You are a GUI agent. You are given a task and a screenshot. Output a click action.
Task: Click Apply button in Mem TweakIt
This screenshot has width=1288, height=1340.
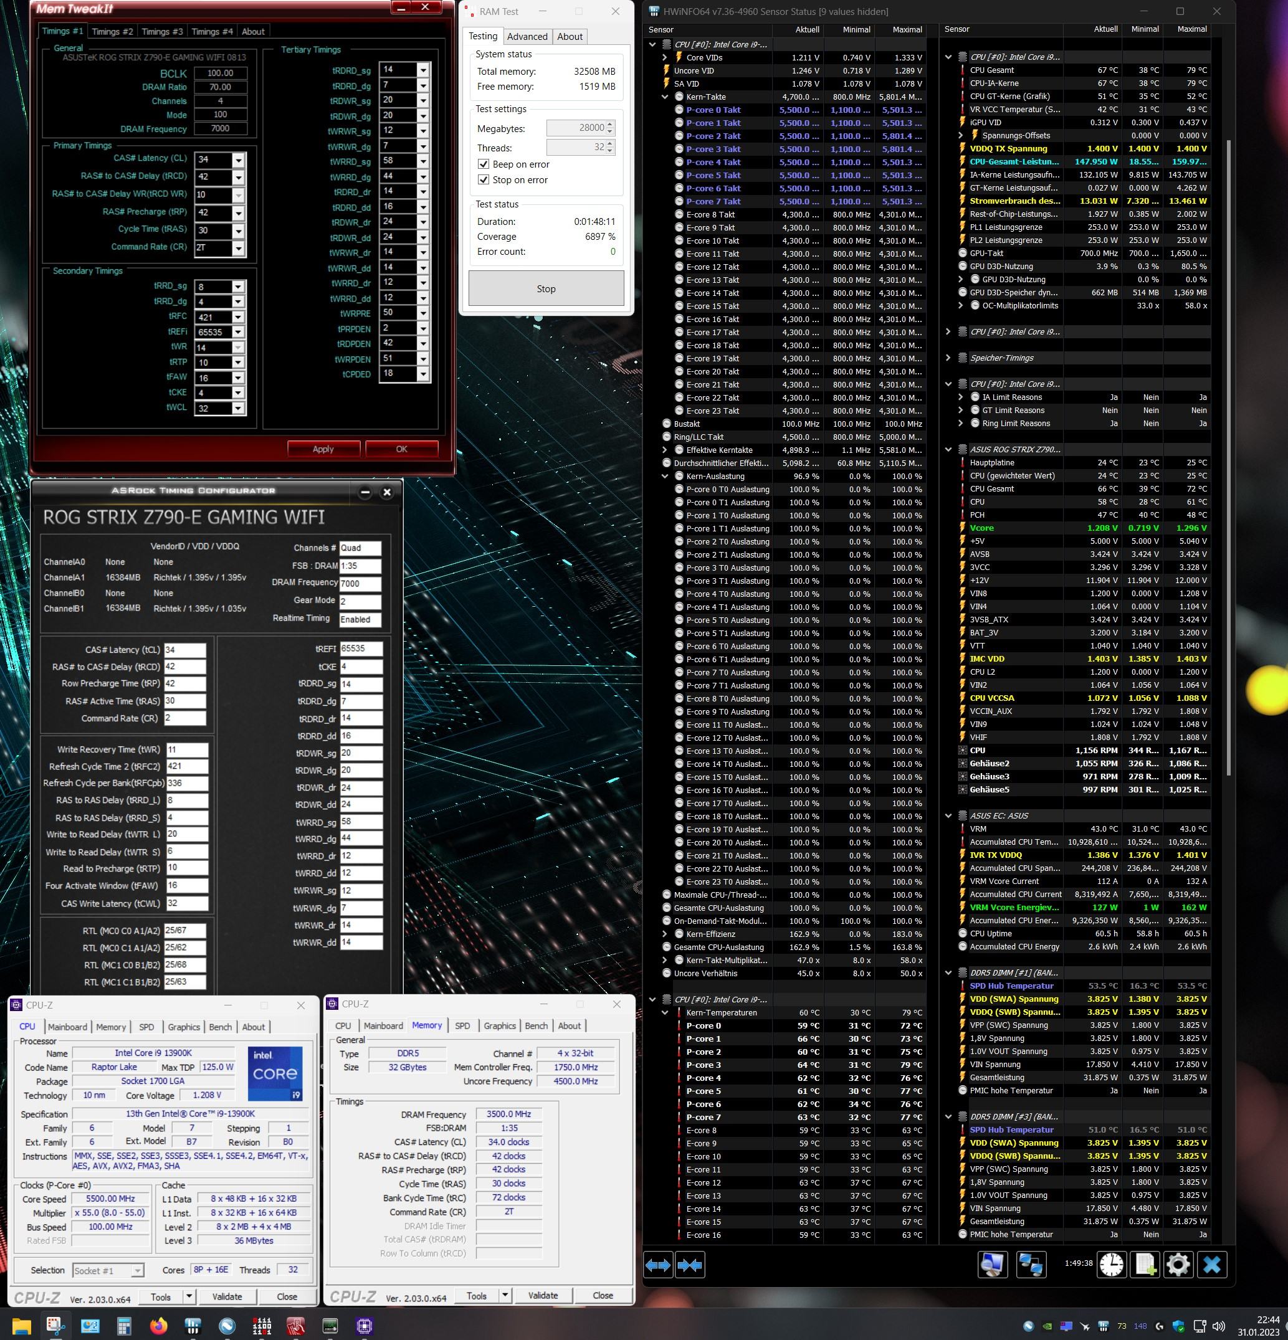[323, 449]
